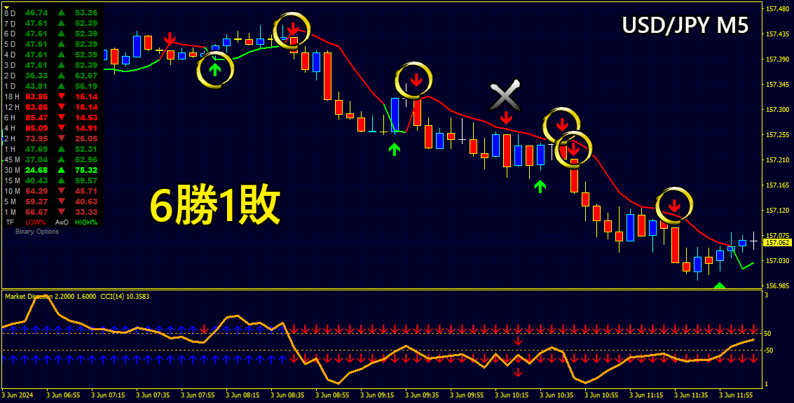Click the bright green triangle in the 30 M row

tap(61, 170)
